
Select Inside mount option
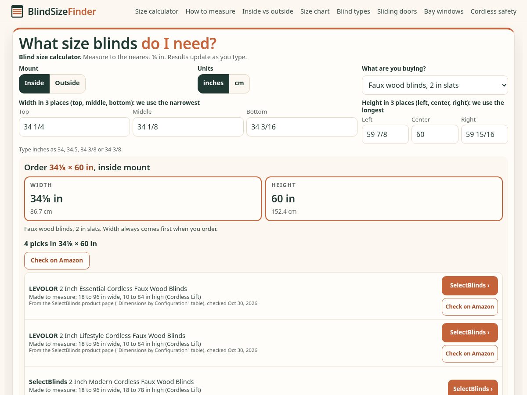click(x=34, y=83)
